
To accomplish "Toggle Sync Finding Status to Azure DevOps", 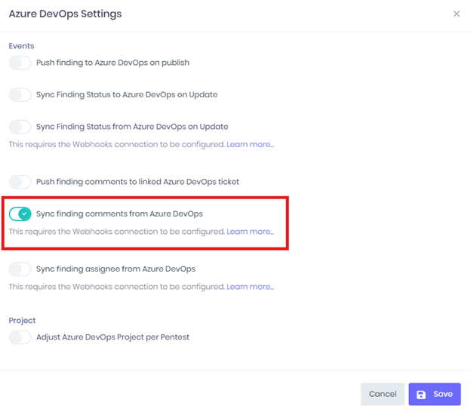I will click(x=20, y=95).
